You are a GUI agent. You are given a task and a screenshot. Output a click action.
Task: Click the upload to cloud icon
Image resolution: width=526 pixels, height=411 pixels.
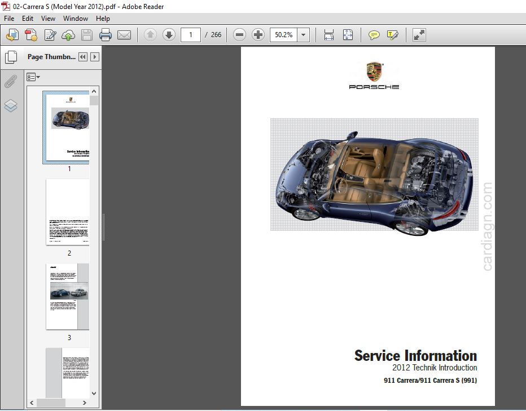click(x=68, y=35)
